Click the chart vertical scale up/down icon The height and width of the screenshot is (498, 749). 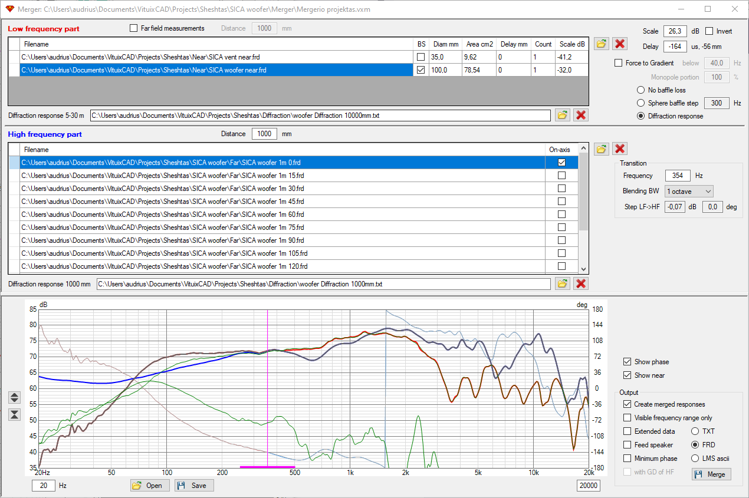tap(15, 397)
